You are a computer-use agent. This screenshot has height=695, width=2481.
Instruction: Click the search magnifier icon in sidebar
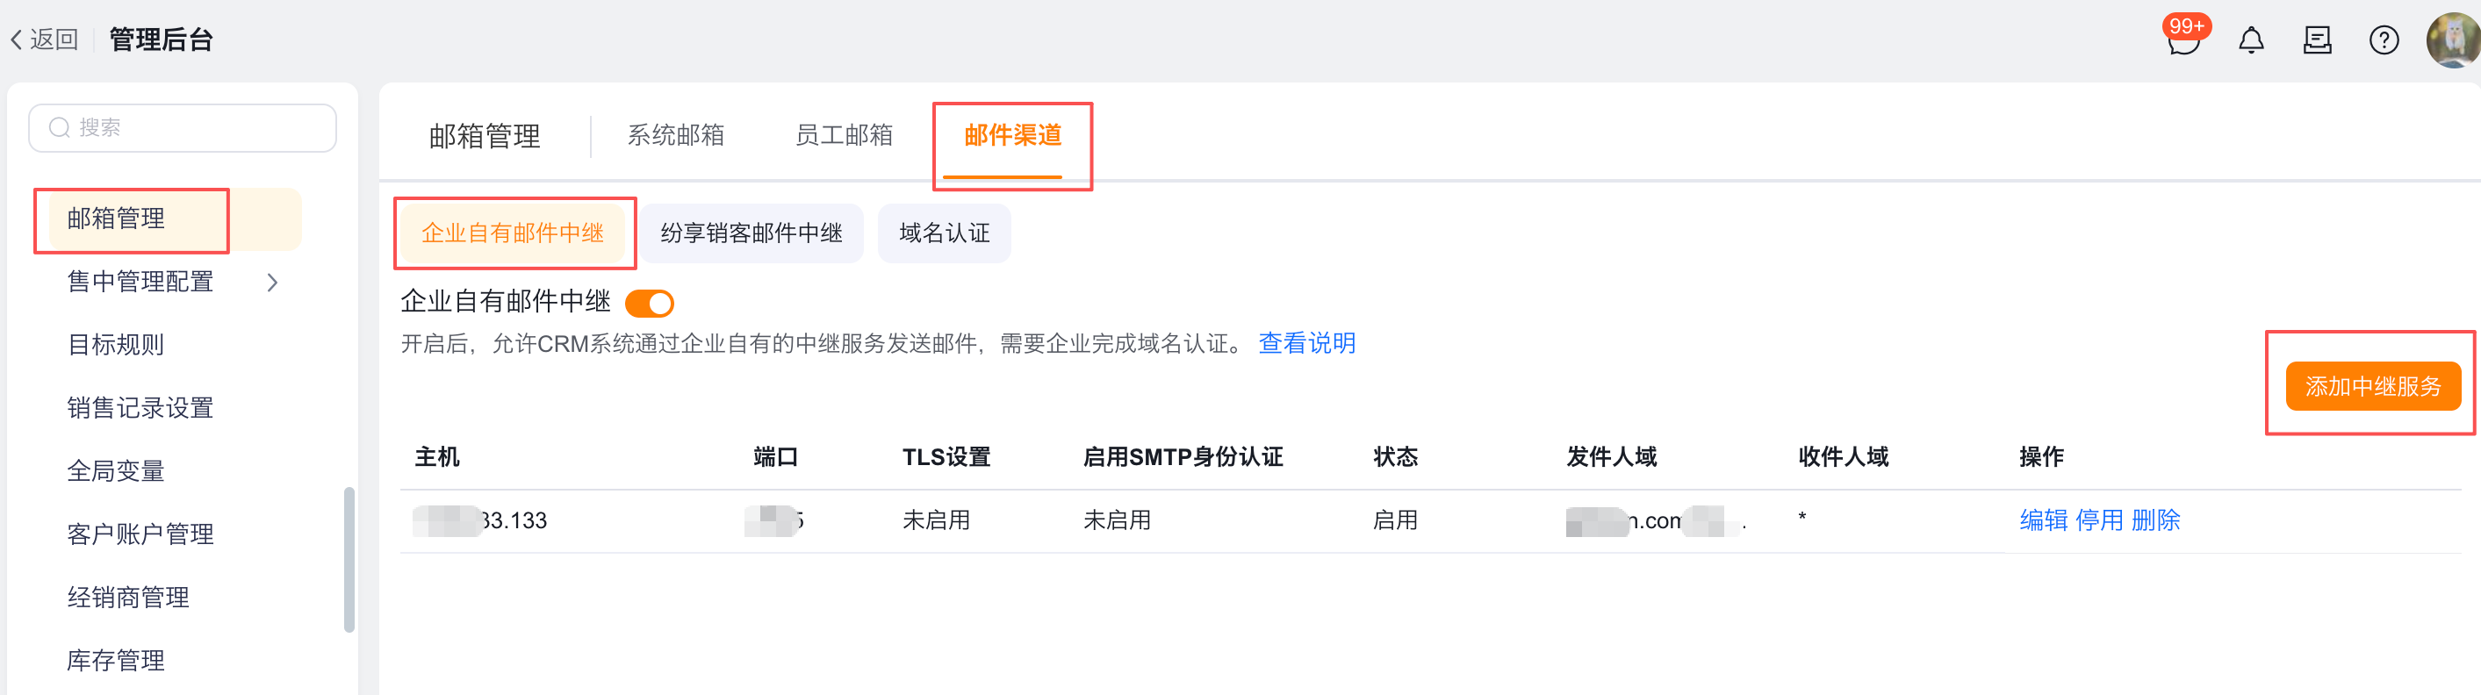point(60,128)
